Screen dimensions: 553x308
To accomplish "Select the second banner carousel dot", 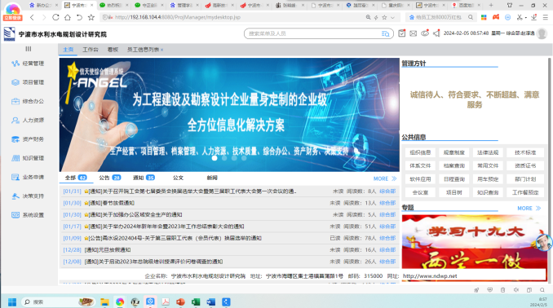I will [224, 158].
